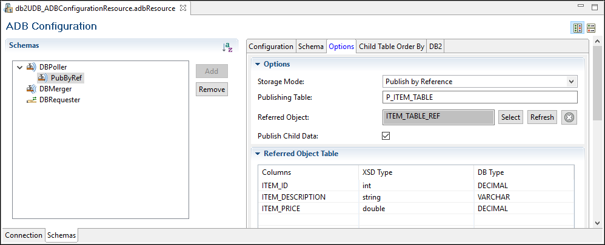Screen dimensions: 605x245
Task: Click the clear Referred Object icon
Action: point(568,117)
